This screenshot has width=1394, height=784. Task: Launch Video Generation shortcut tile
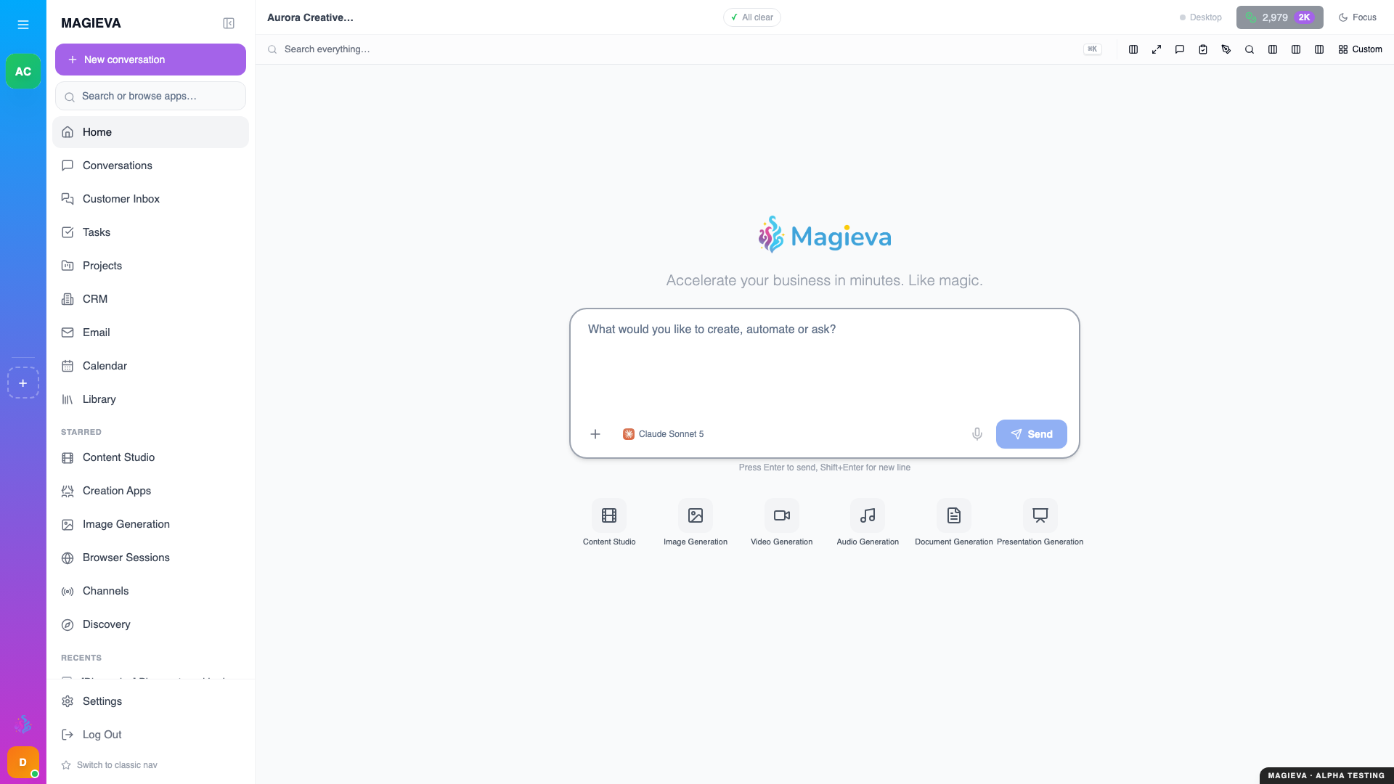click(782, 523)
